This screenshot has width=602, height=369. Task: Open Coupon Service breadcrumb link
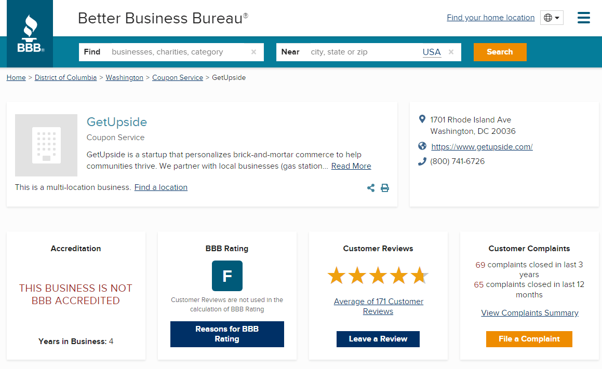tap(177, 77)
